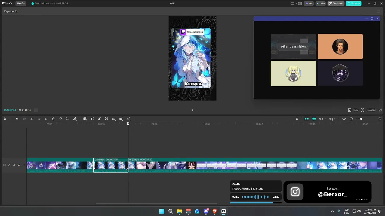Click the audio separate toolbar icon
Image resolution: width=385 pixels, height=216 pixels.
[x=92, y=119]
